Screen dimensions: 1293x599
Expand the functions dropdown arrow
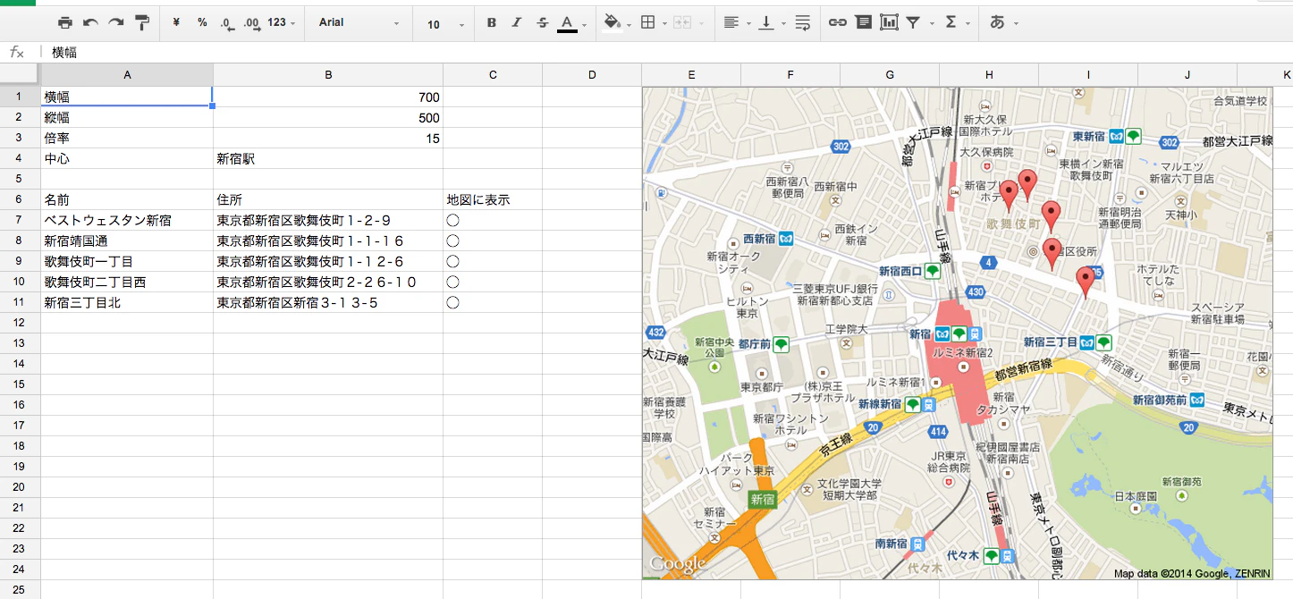(968, 24)
